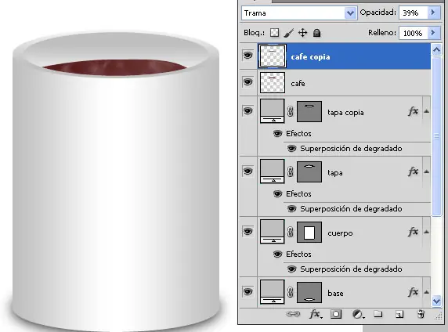The image size is (448, 332).
Task: Lock all padlock icon
Action: pyautogui.click(x=316, y=33)
